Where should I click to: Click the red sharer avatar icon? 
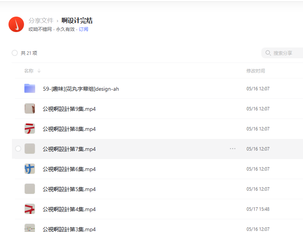click(x=16, y=25)
